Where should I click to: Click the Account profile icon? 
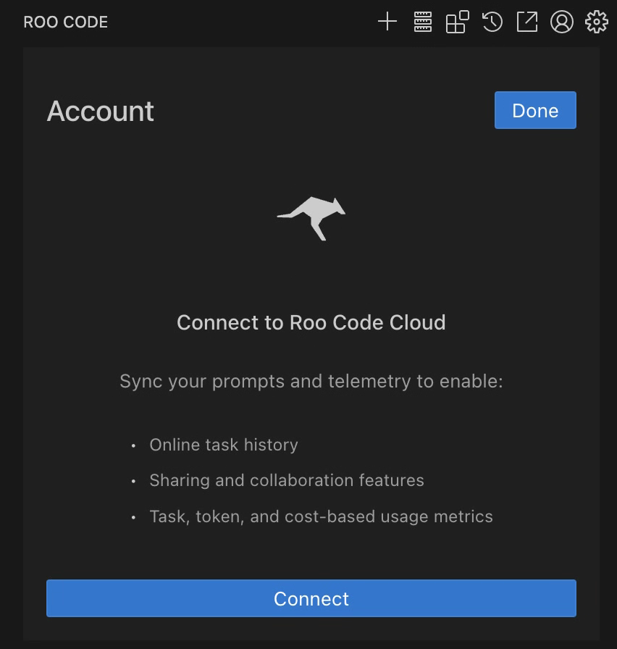coord(561,22)
